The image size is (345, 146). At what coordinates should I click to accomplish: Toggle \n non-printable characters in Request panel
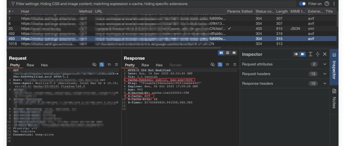pos(109,65)
